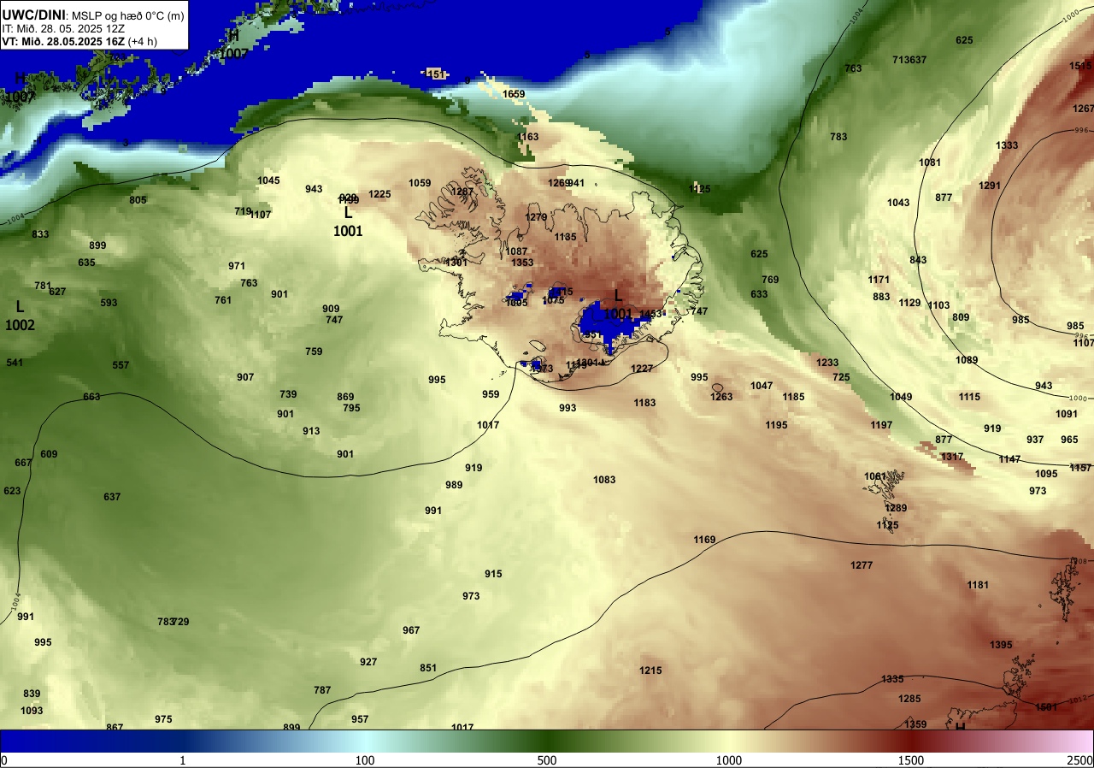The height and width of the screenshot is (768, 1094).
Task: Click the color scale label 2500
Action: pos(1079,760)
